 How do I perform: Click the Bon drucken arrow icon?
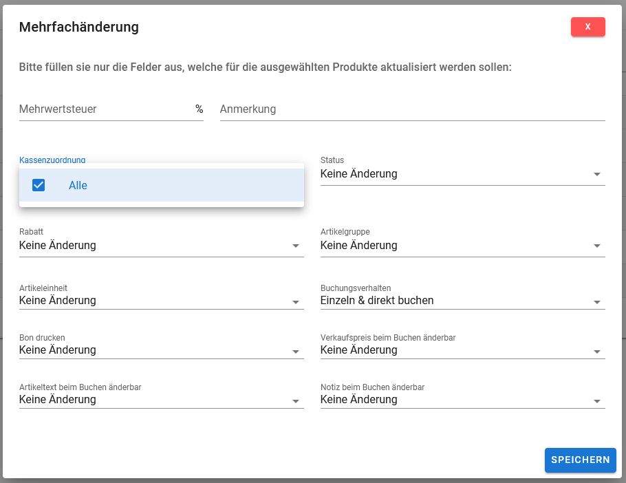click(x=296, y=351)
